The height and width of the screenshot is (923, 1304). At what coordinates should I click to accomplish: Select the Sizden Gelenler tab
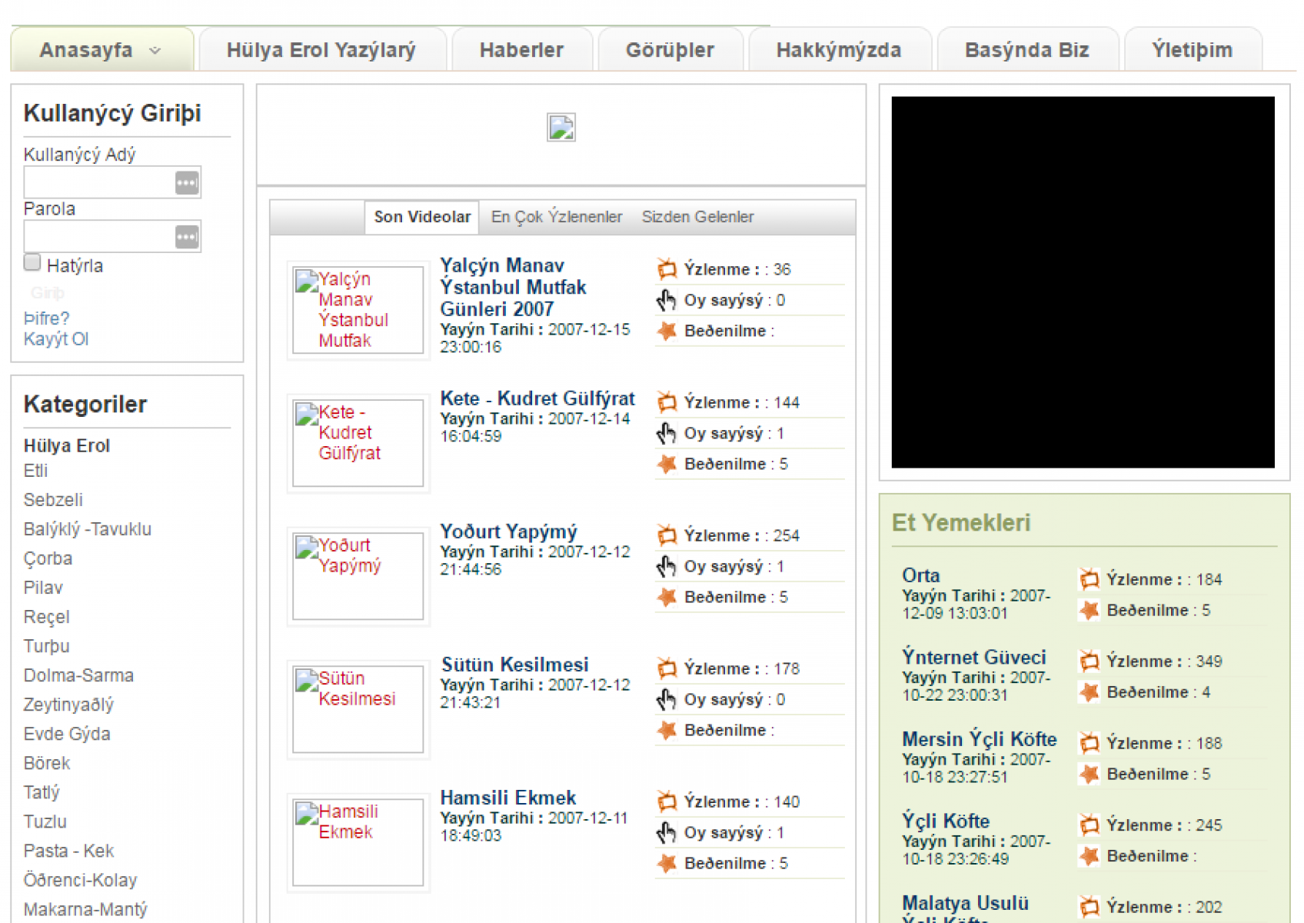tap(697, 217)
